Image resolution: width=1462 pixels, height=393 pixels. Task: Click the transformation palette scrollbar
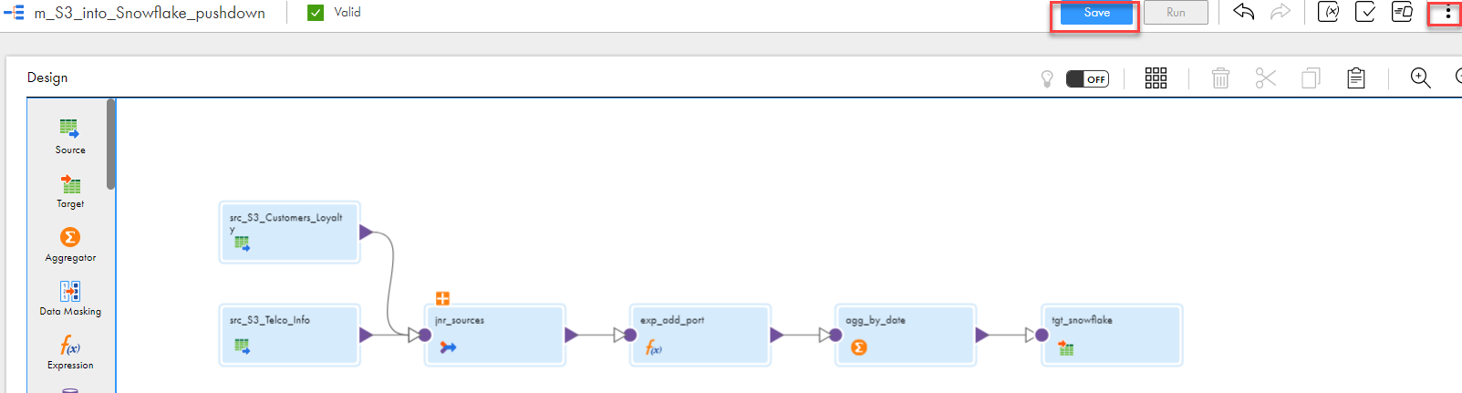point(111,146)
